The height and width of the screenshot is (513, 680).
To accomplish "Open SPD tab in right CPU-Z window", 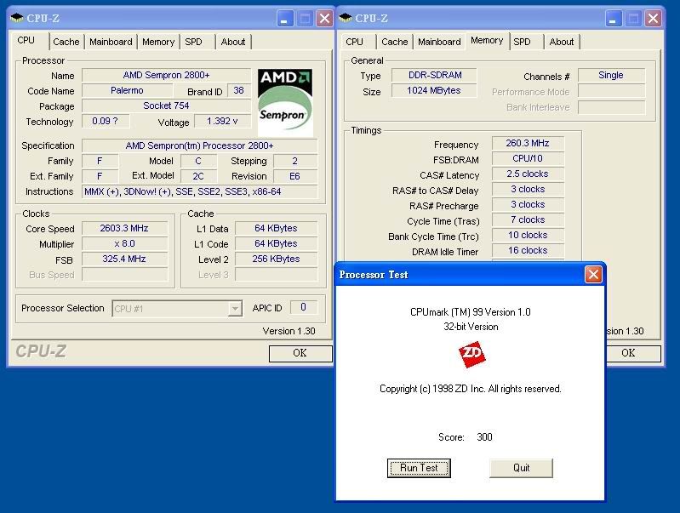I will 522,42.
